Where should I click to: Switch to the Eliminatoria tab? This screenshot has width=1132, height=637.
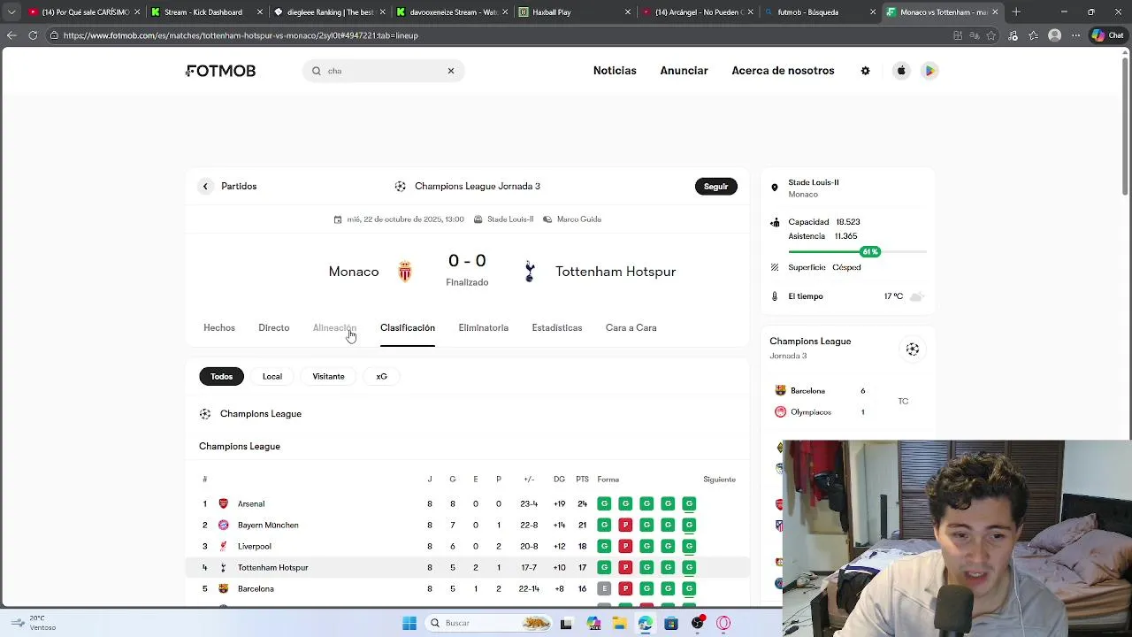(484, 327)
